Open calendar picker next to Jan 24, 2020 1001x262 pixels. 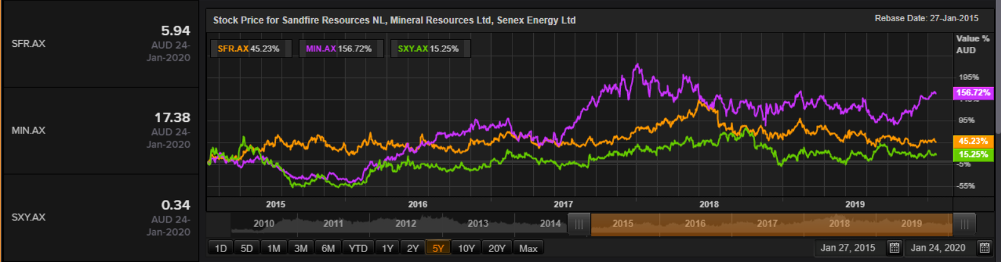[984, 248]
